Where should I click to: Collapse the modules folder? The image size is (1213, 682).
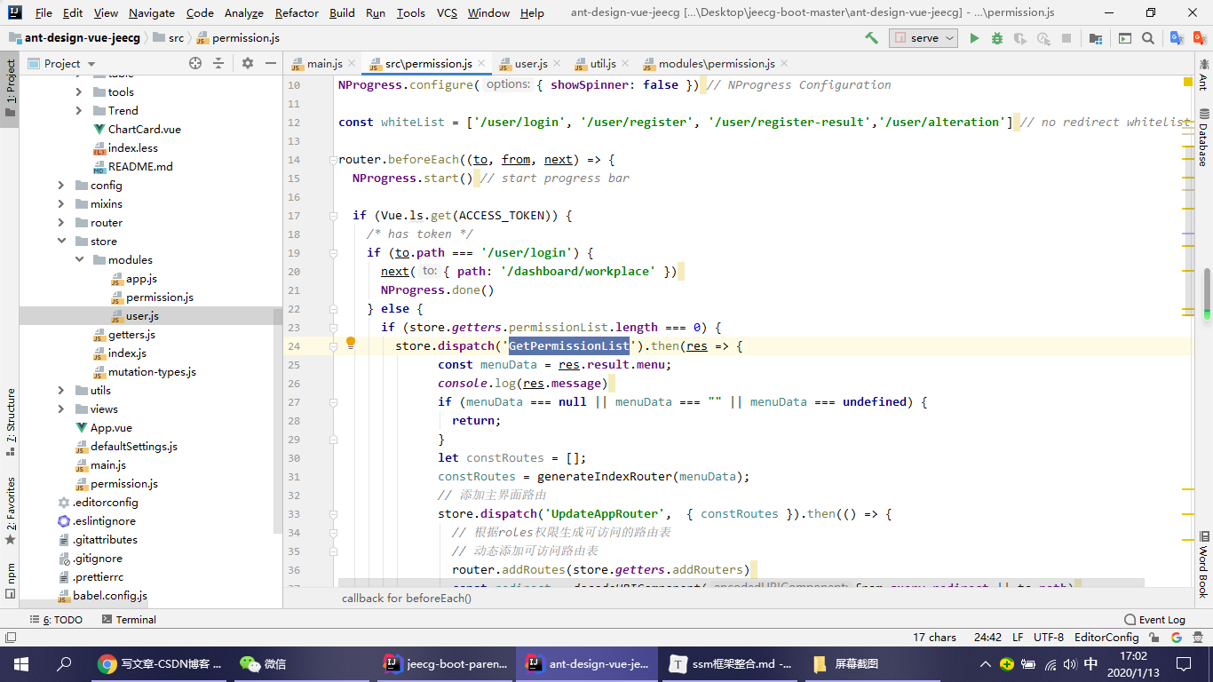(x=78, y=259)
